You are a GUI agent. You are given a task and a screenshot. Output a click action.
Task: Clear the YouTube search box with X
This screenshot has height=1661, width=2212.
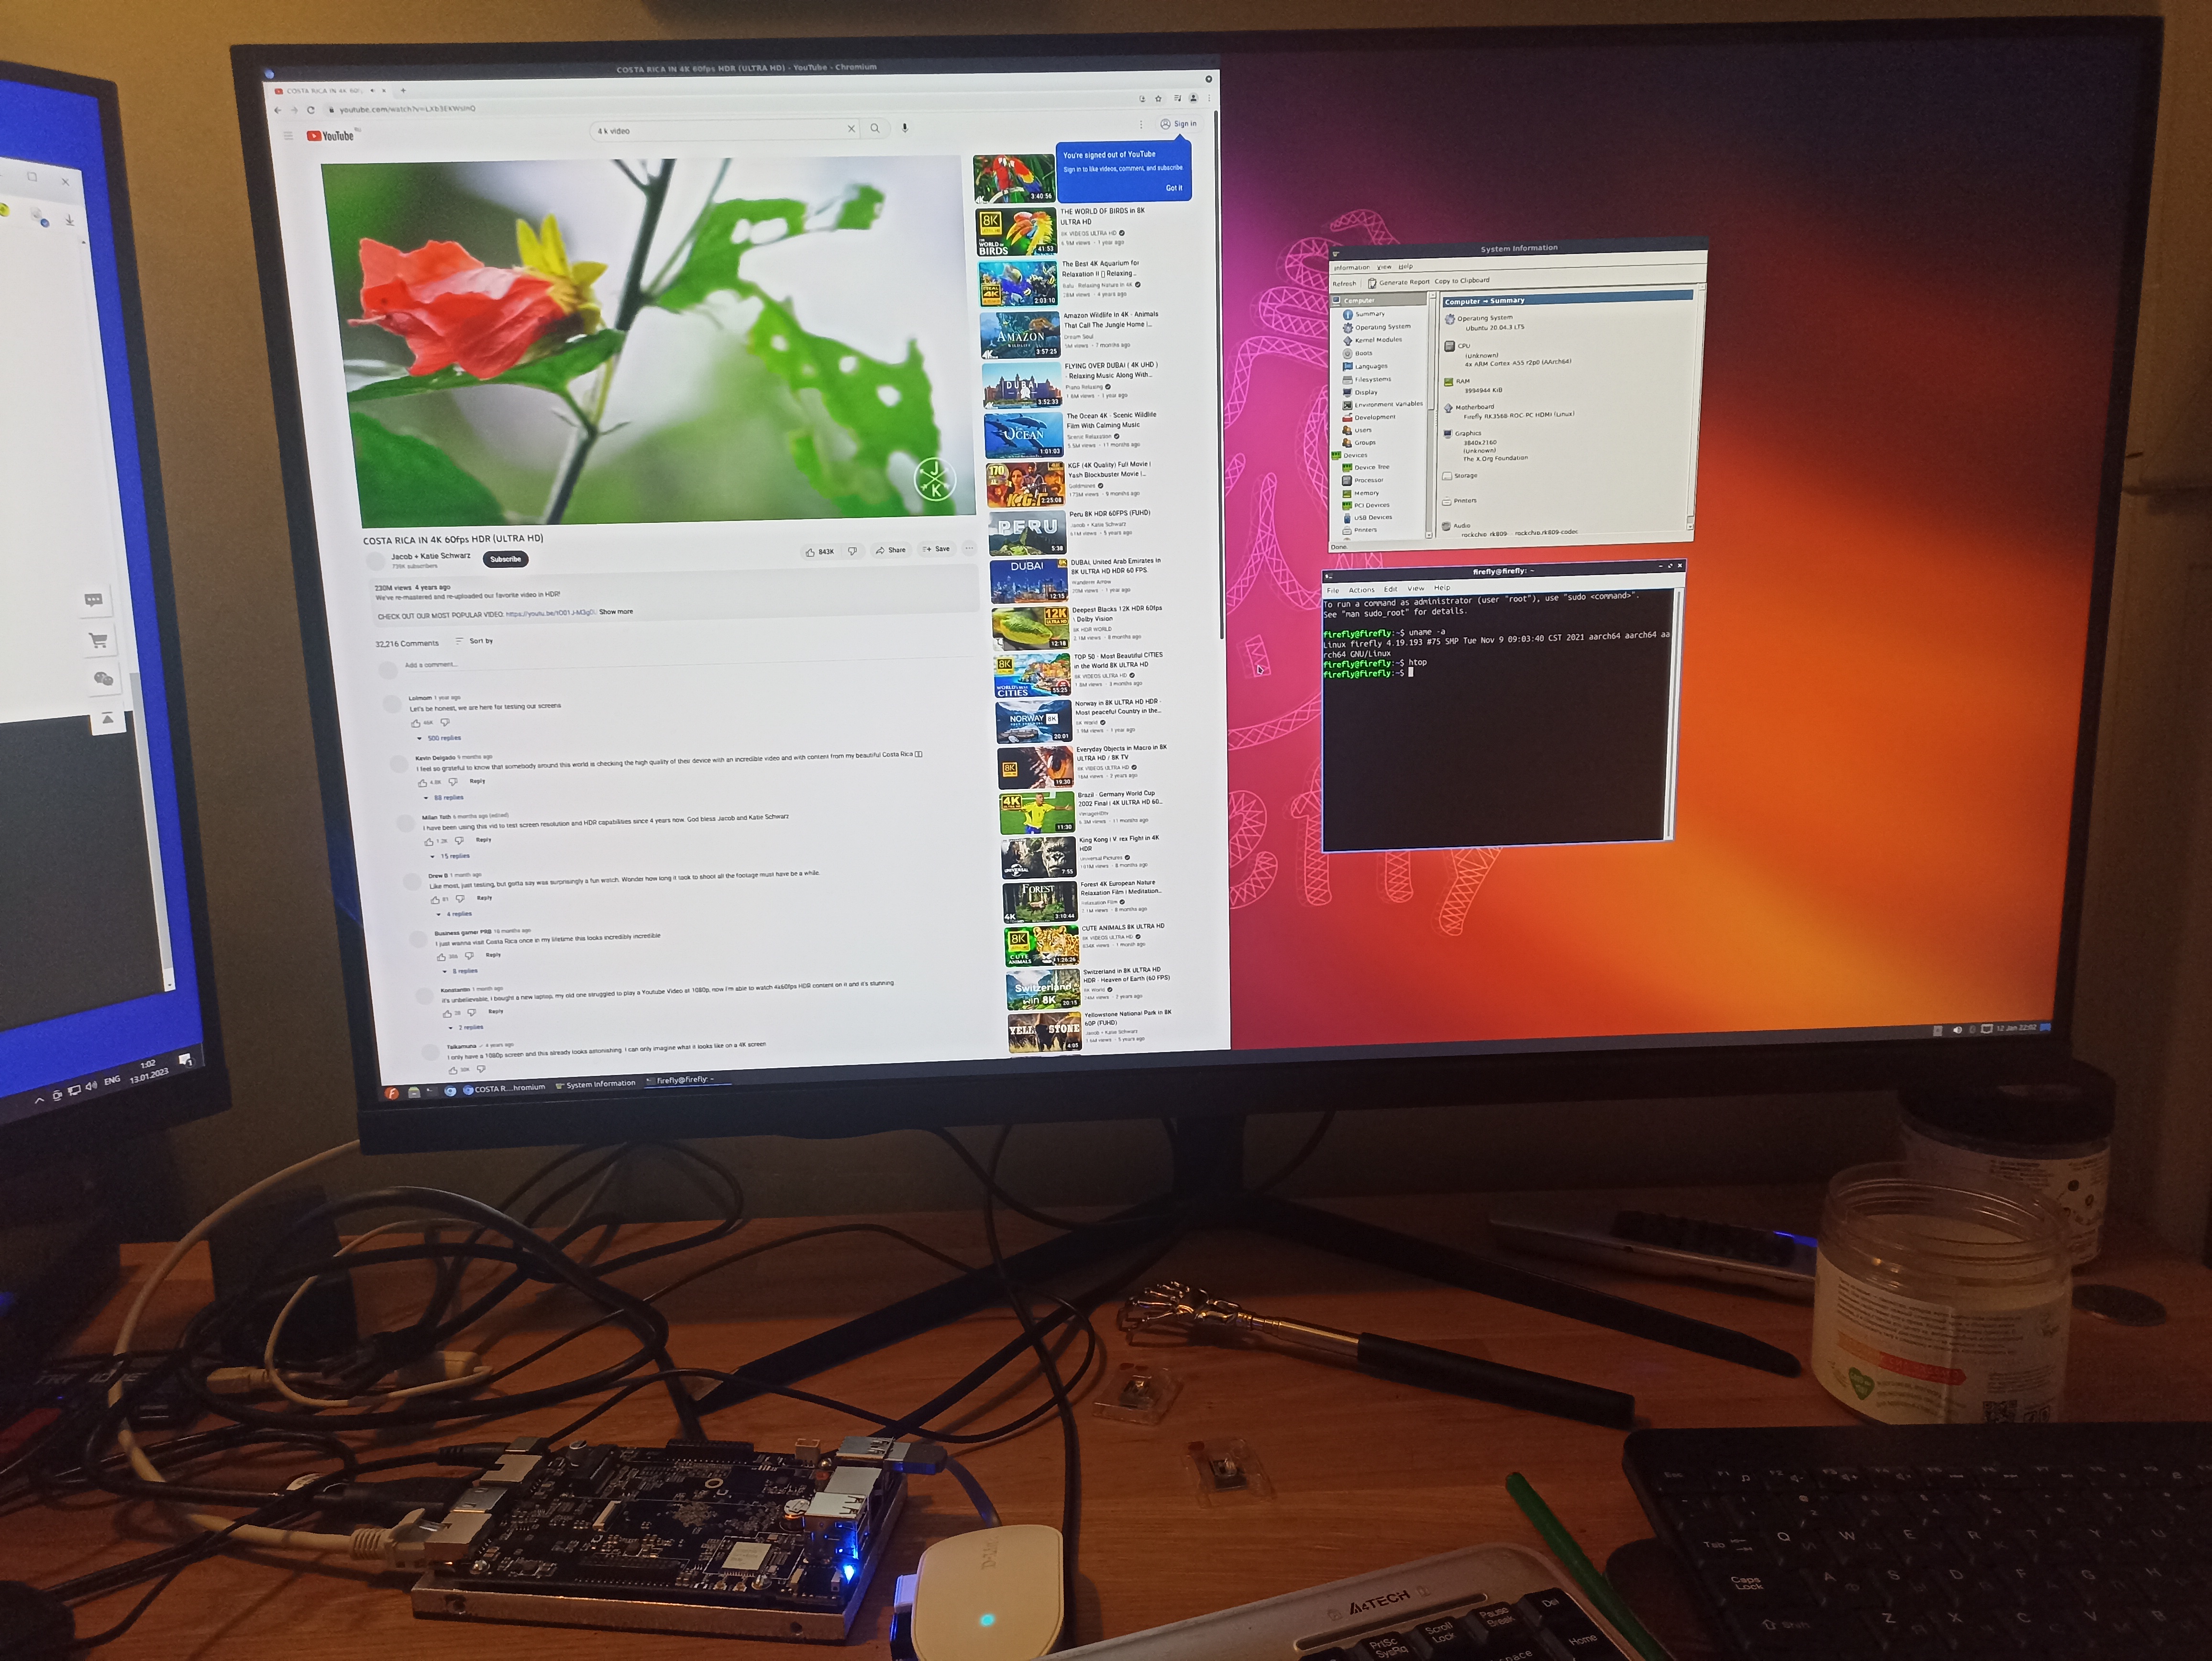pyautogui.click(x=851, y=129)
